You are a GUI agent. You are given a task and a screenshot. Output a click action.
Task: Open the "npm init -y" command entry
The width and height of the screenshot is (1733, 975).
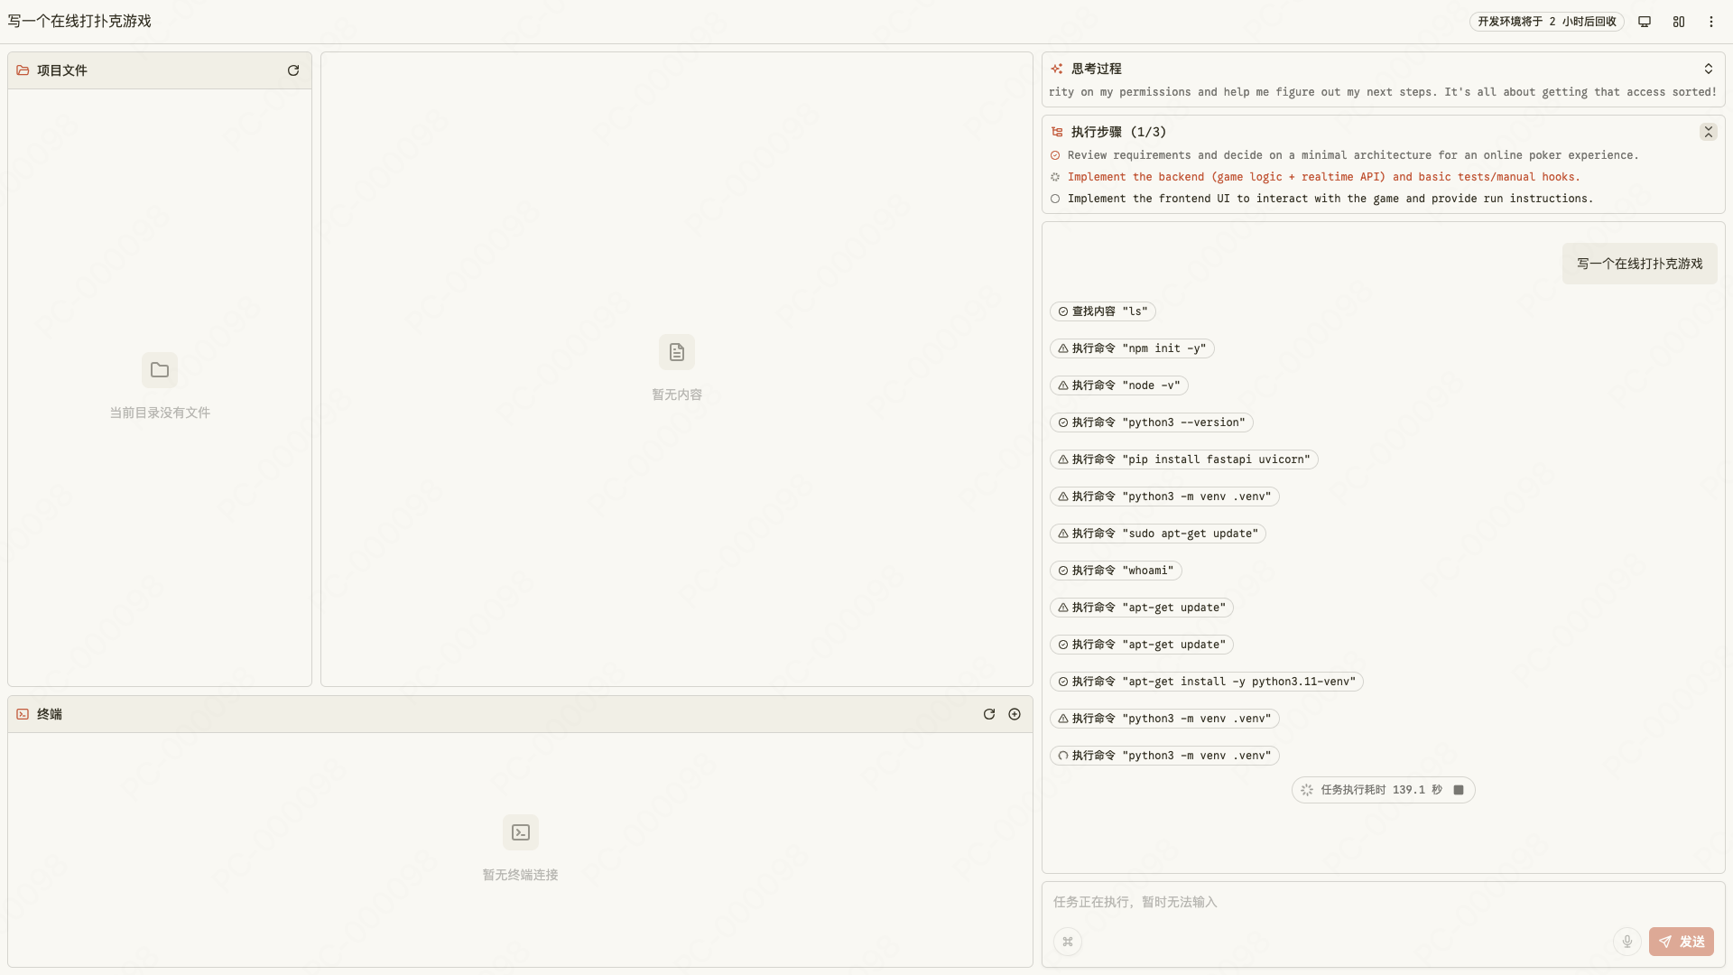pyautogui.click(x=1132, y=348)
